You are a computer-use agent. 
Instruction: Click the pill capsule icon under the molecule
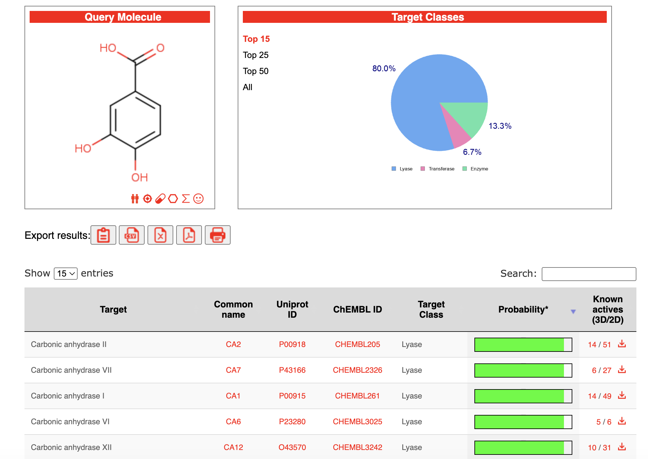(160, 199)
